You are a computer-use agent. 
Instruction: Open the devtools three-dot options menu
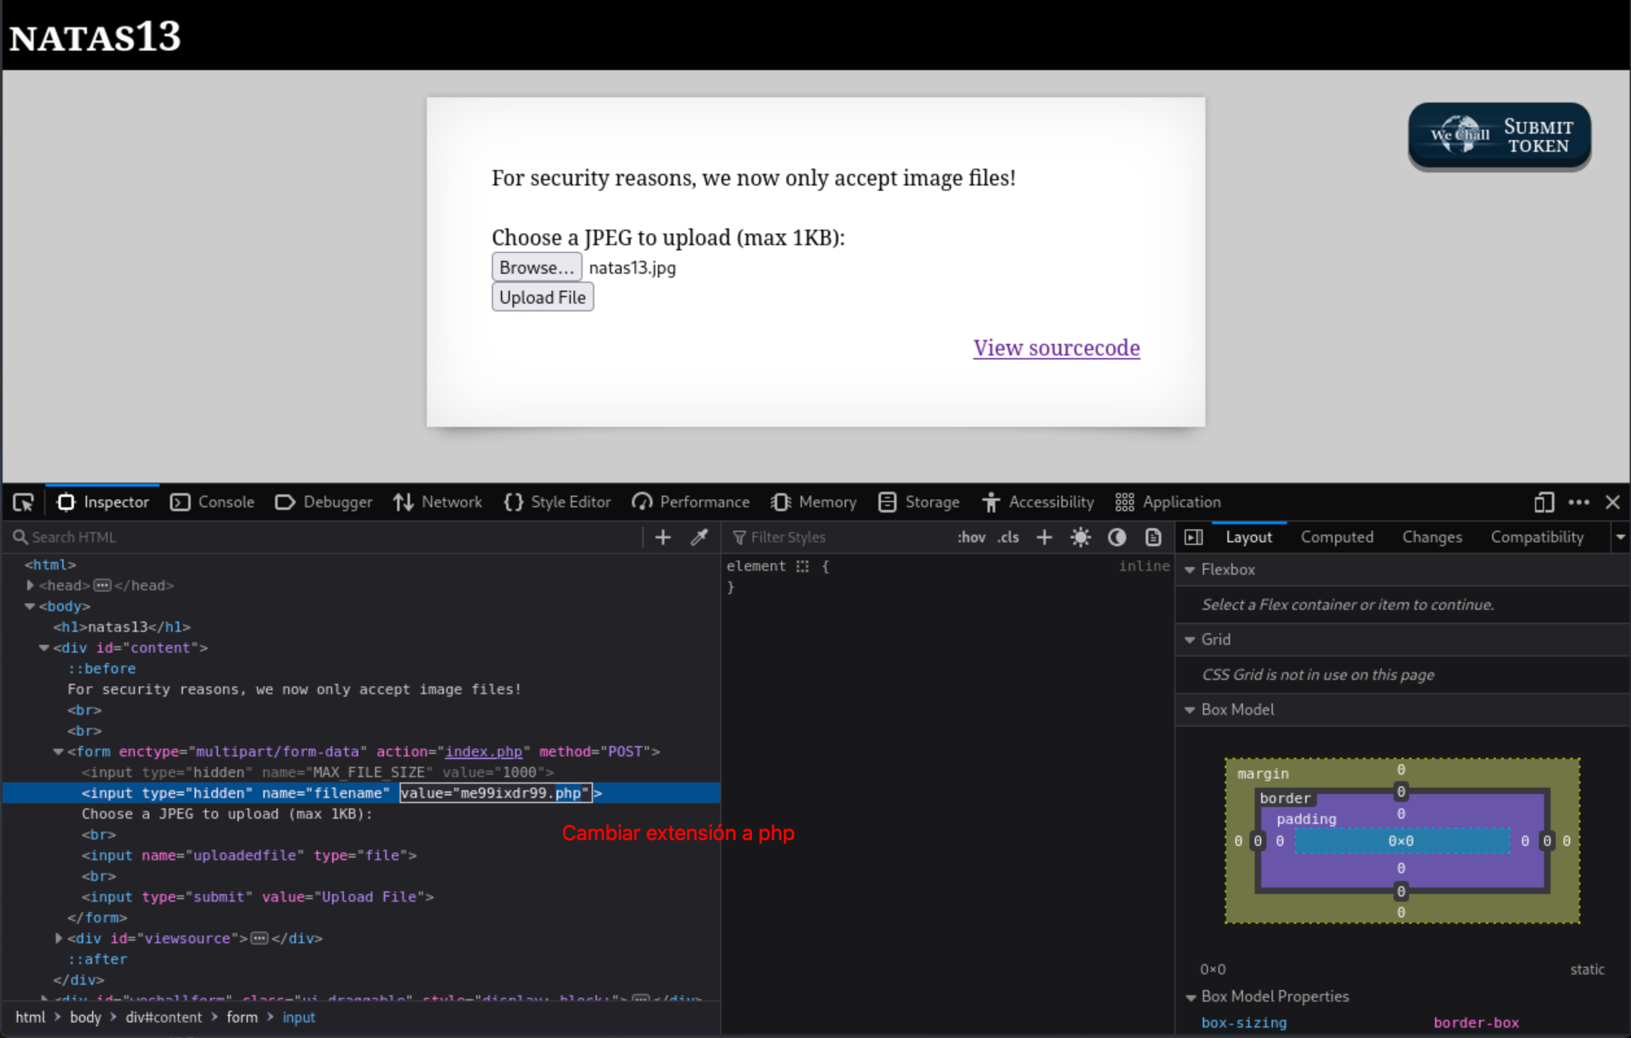click(1578, 502)
